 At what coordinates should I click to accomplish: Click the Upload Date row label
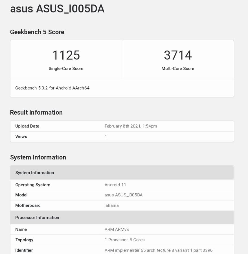click(x=27, y=126)
